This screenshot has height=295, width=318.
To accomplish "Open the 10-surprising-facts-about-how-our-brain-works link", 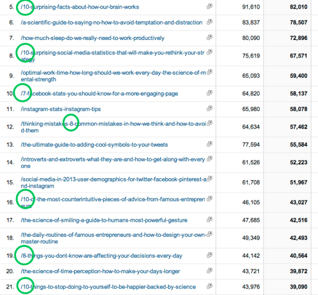I will click(80, 7).
